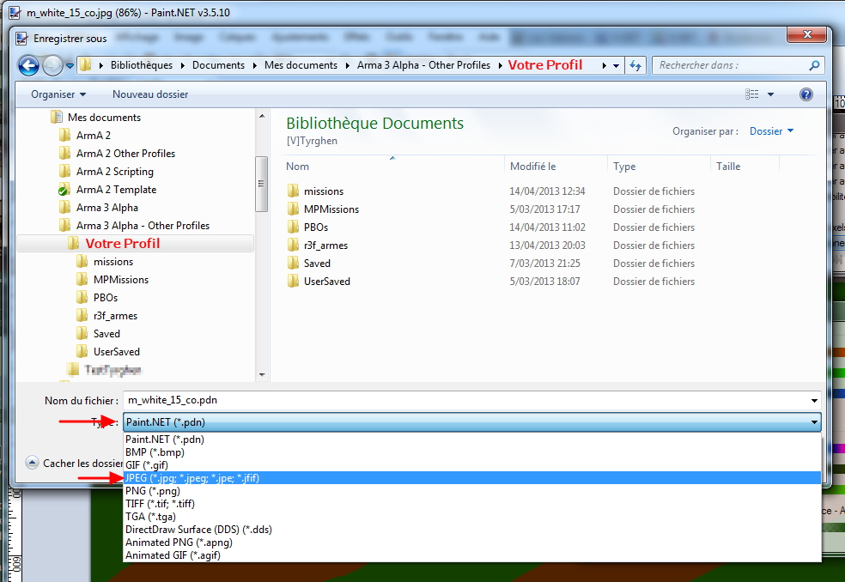Expand the Type combo box arrow

[813, 422]
